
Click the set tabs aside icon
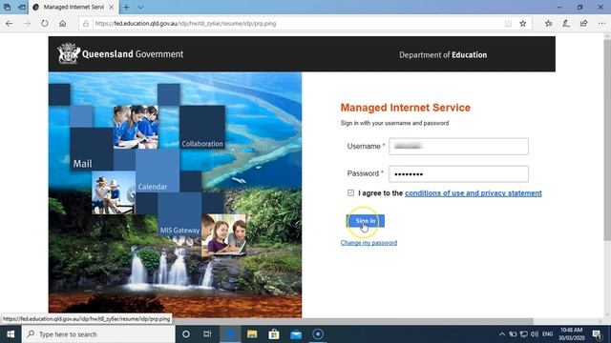[22, 7]
